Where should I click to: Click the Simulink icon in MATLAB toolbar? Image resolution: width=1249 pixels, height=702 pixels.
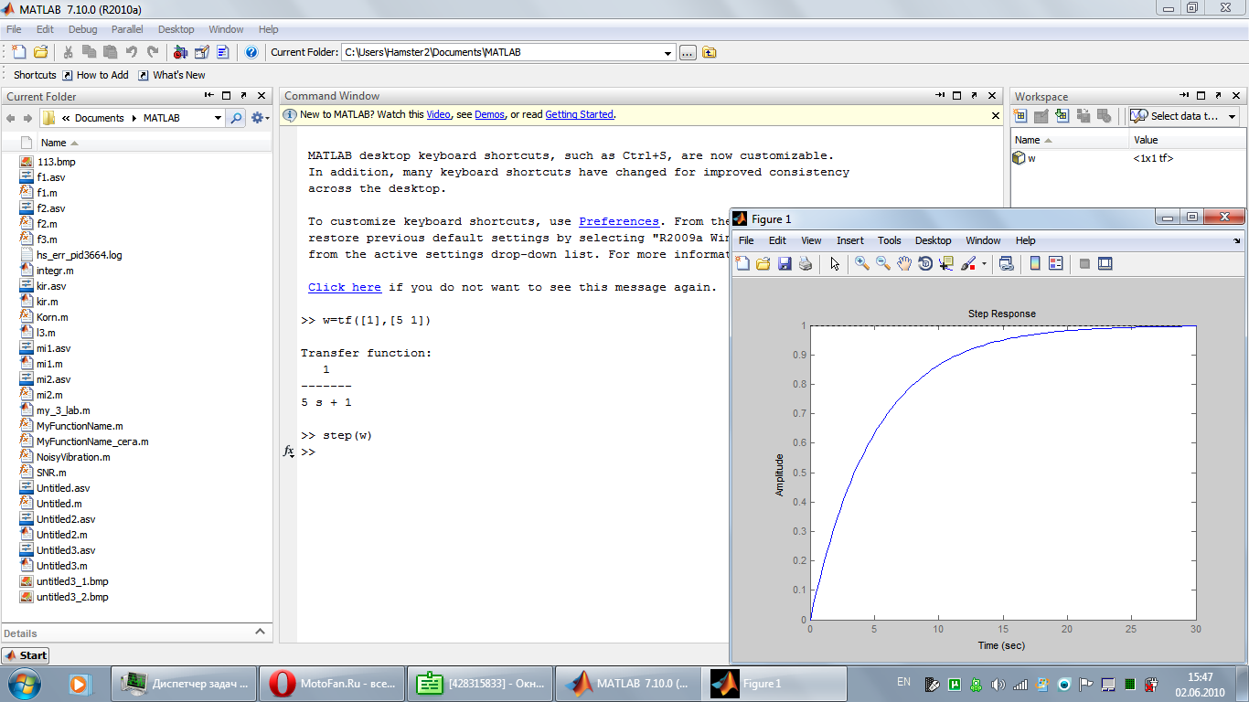pyautogui.click(x=180, y=52)
